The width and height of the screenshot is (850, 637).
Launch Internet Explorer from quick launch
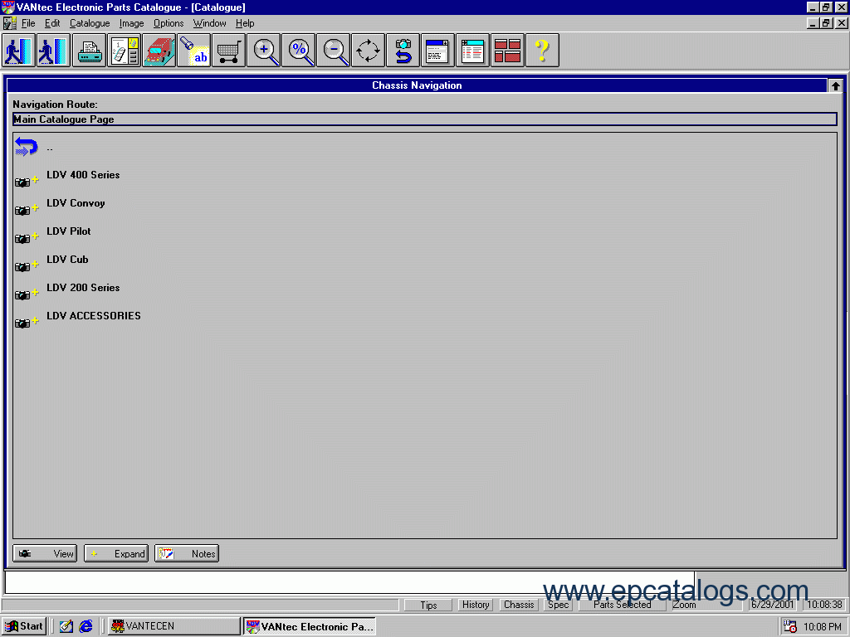point(85,626)
